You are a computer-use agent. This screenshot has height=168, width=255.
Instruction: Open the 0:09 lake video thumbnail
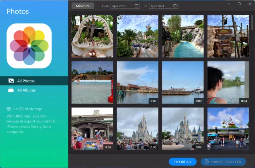(x=183, y=82)
